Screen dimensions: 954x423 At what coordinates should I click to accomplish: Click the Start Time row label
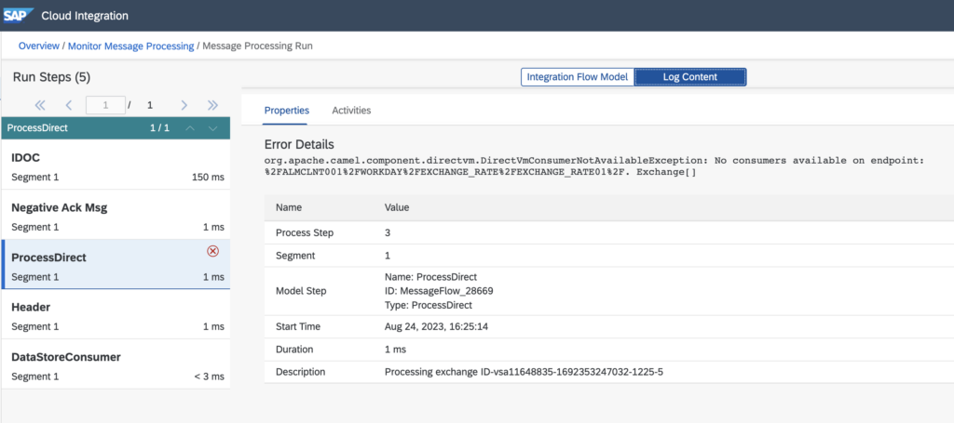point(297,326)
